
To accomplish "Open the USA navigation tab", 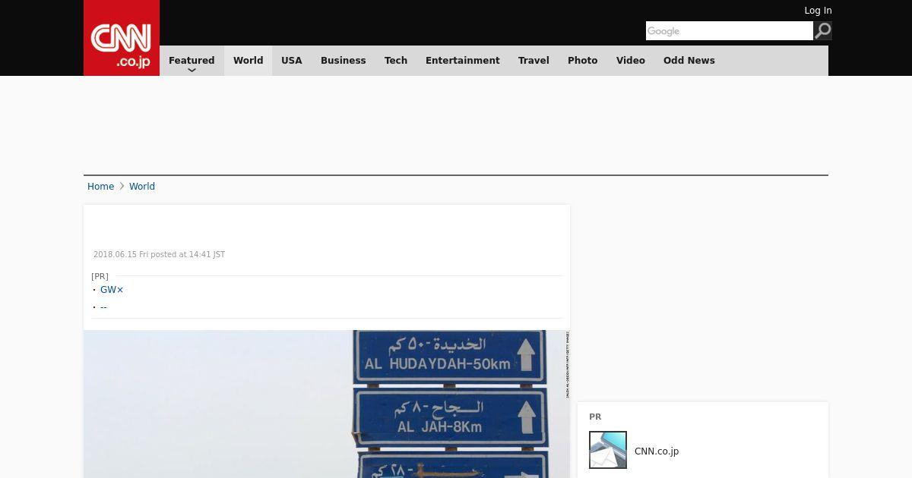I will pos(292,61).
